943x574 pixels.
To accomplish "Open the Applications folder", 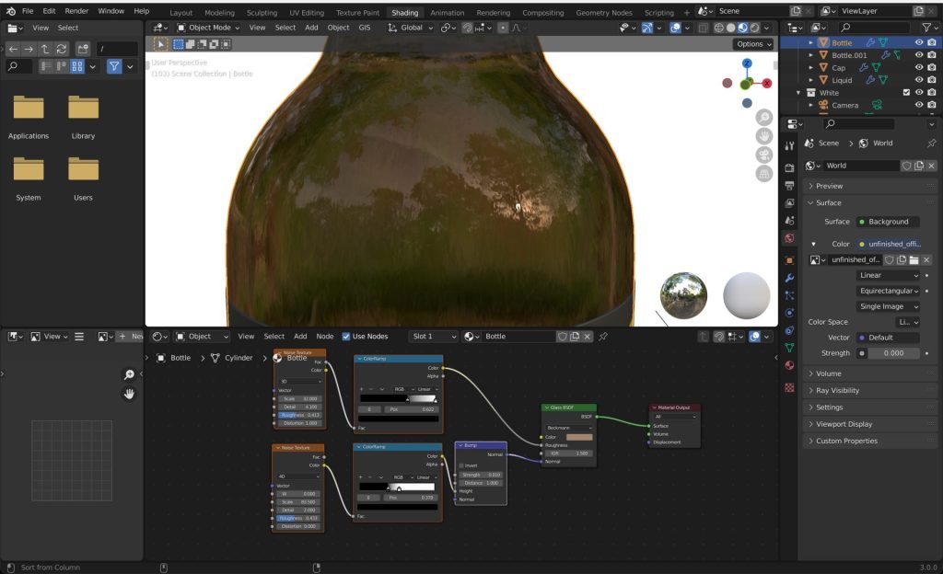I will [x=29, y=109].
